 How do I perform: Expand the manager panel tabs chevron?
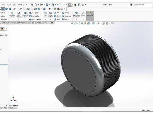point(6,29)
